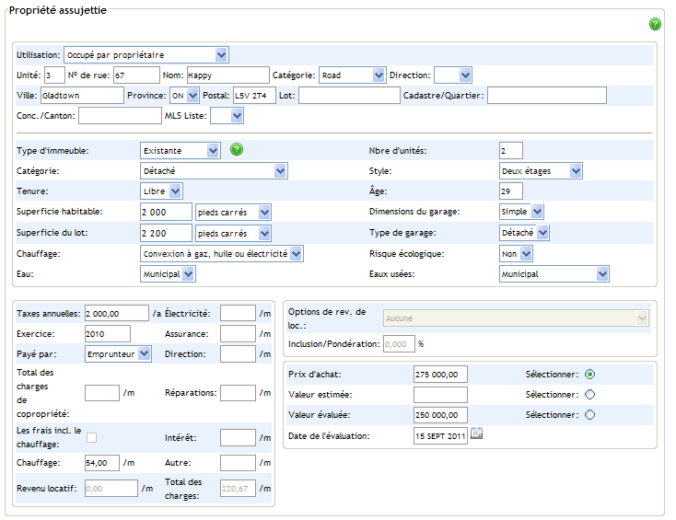Image resolution: width=676 pixels, height=520 pixels.
Task: Open the Style dropdown showing Deux étages
Action: [x=541, y=171]
